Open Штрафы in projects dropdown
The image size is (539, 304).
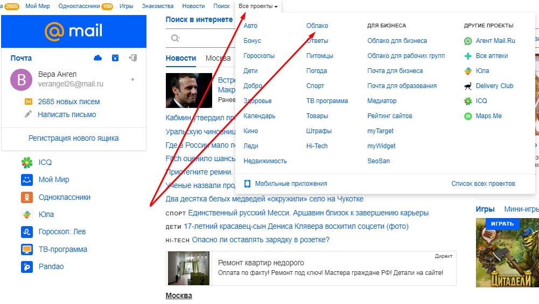click(319, 131)
